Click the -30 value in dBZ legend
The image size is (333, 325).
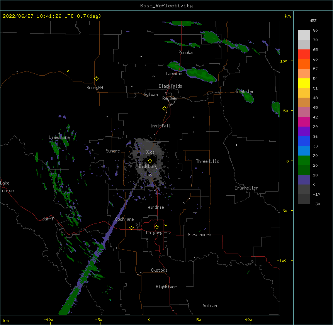(x=316, y=204)
